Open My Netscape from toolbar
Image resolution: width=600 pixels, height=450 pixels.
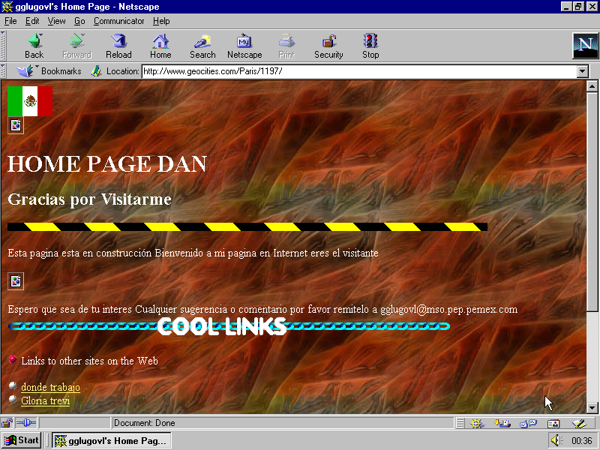[244, 46]
